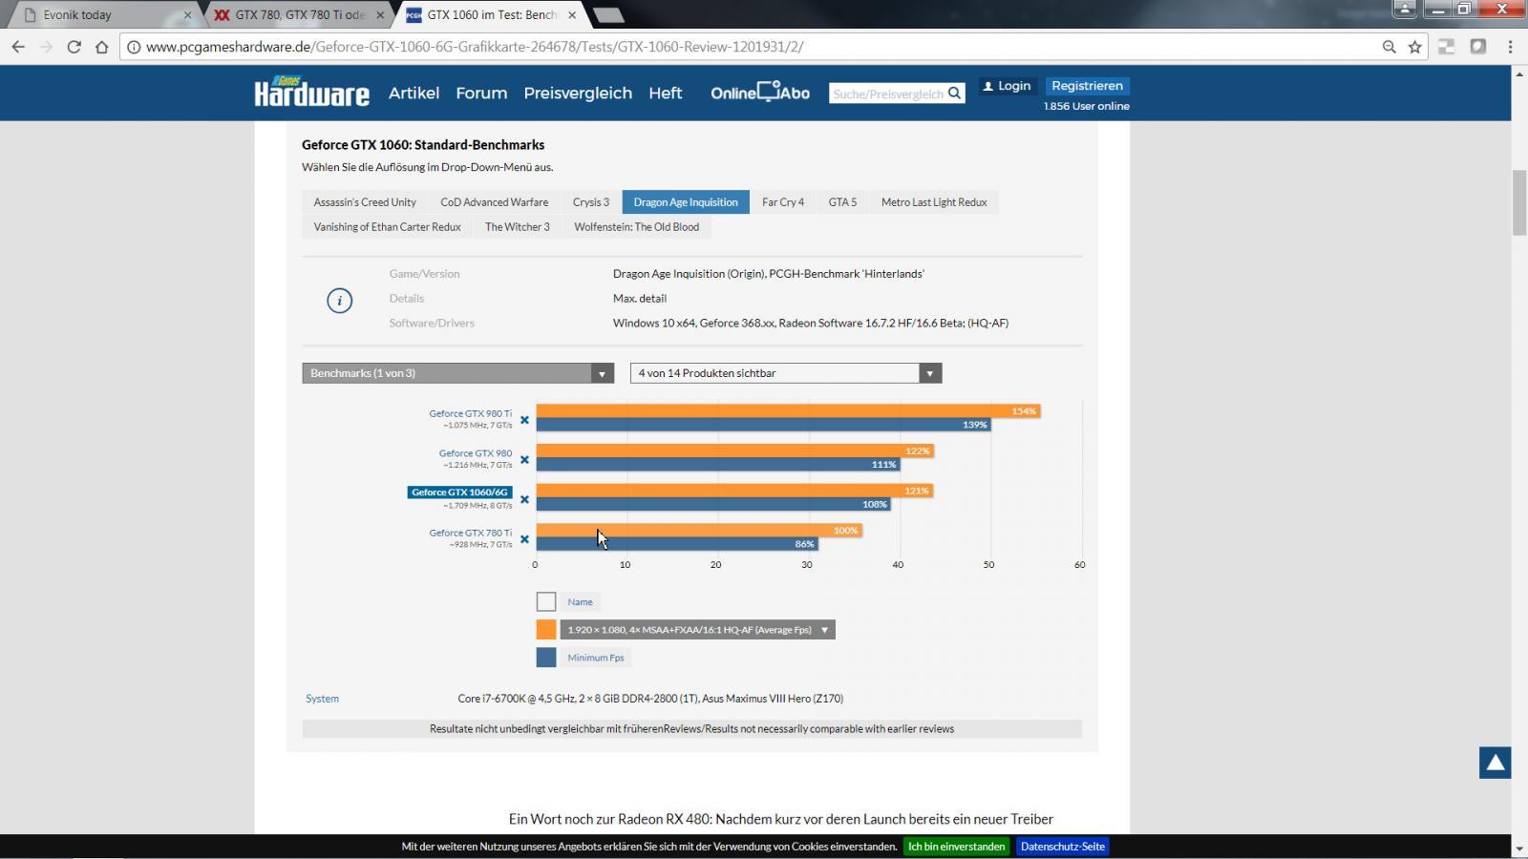1528x859 pixels.
Task: Toggle the Name checkbox in legend
Action: point(546,601)
